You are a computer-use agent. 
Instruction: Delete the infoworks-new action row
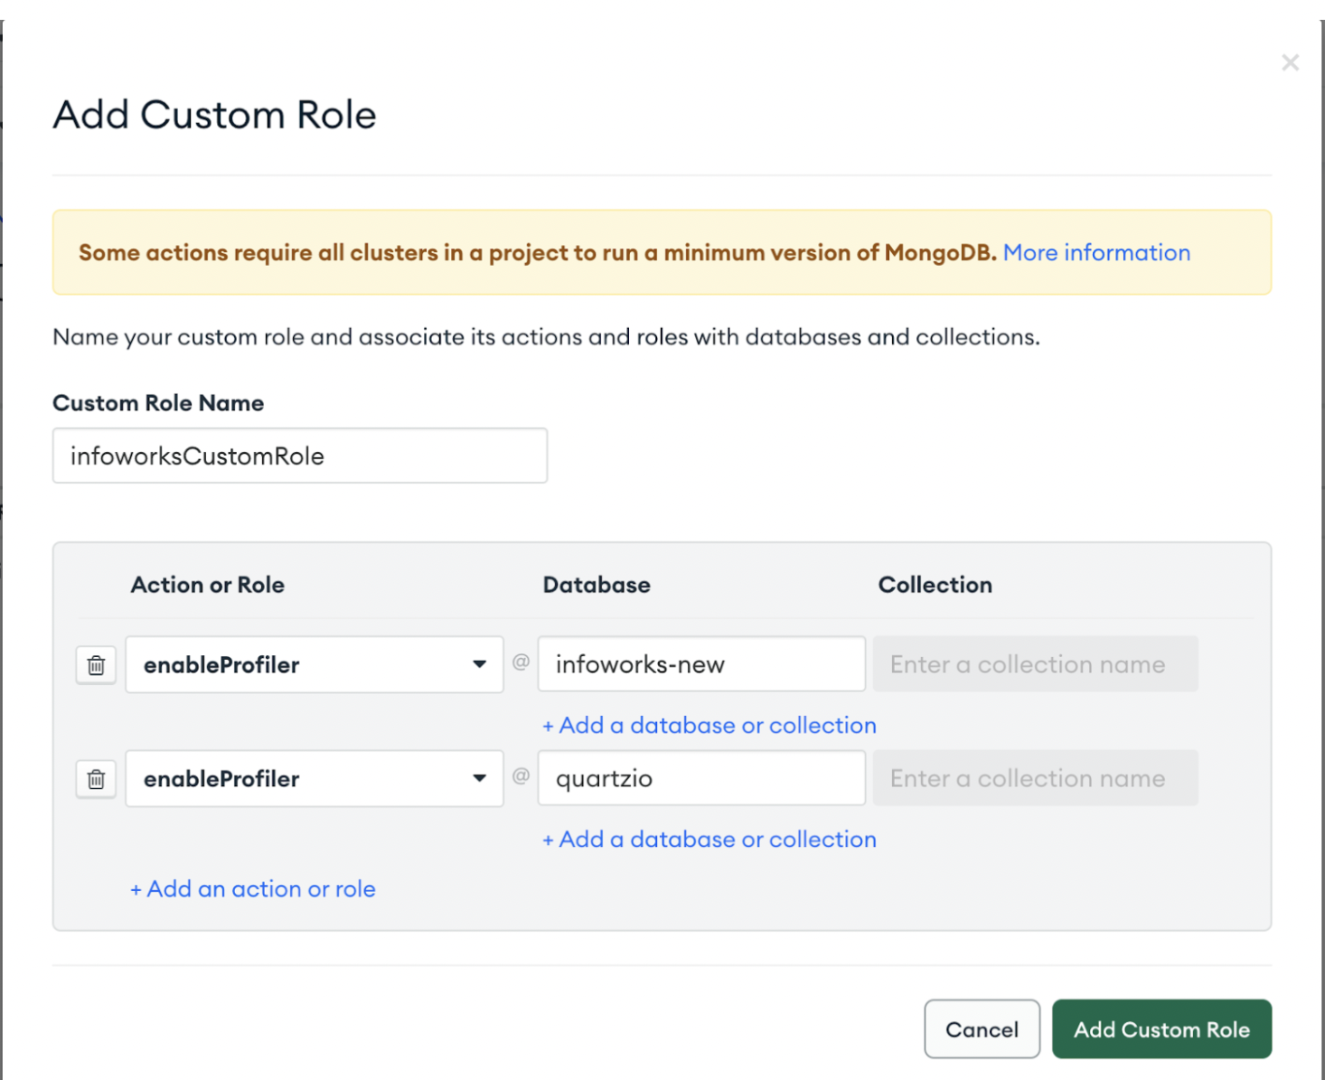tap(96, 665)
